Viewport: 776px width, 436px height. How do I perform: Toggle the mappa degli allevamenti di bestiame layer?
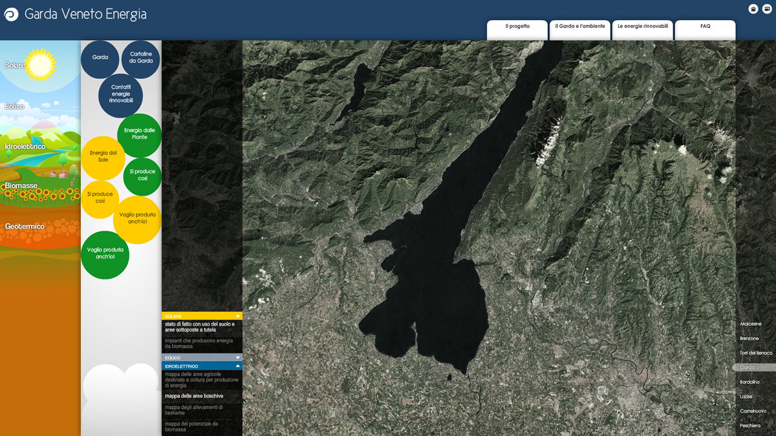tap(194, 410)
